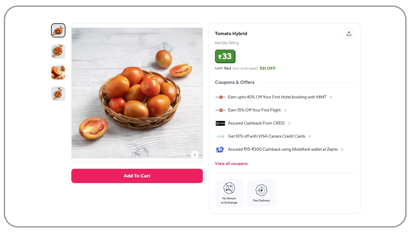This screenshot has height=233, width=410.
Task: Click the MakeMyTrip logo for flight offer
Action: [220, 110]
